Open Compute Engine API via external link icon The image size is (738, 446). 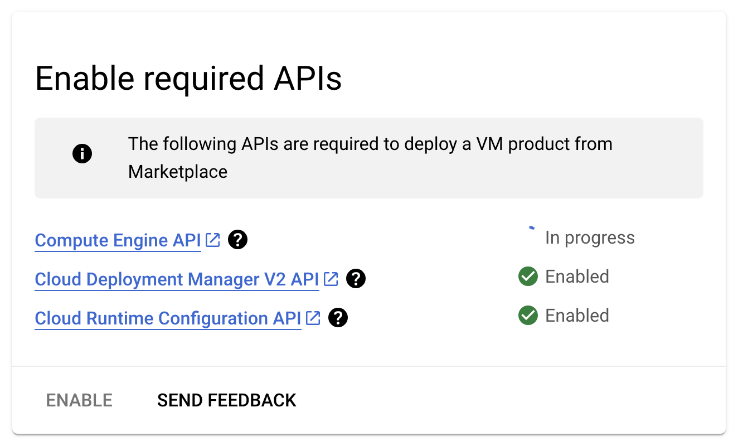212,240
